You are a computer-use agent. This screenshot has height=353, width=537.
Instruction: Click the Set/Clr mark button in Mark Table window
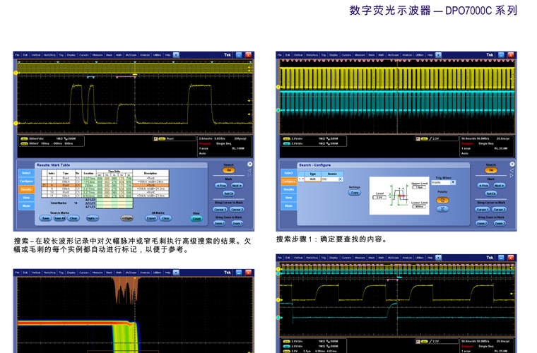tap(229, 193)
